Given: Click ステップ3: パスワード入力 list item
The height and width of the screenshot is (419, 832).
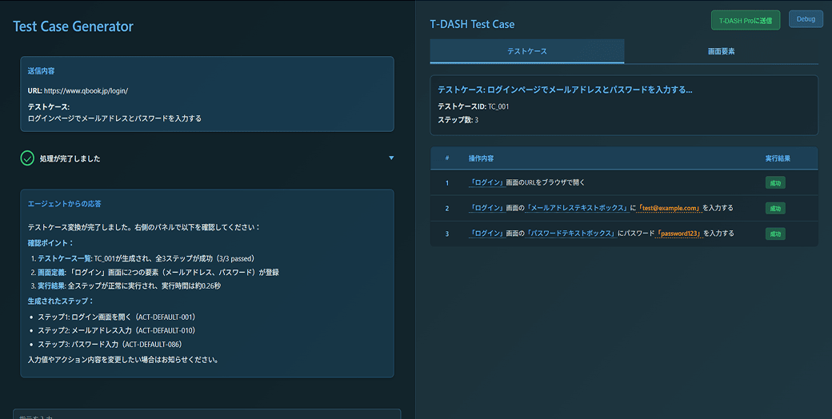Looking at the screenshot, I should (x=110, y=344).
